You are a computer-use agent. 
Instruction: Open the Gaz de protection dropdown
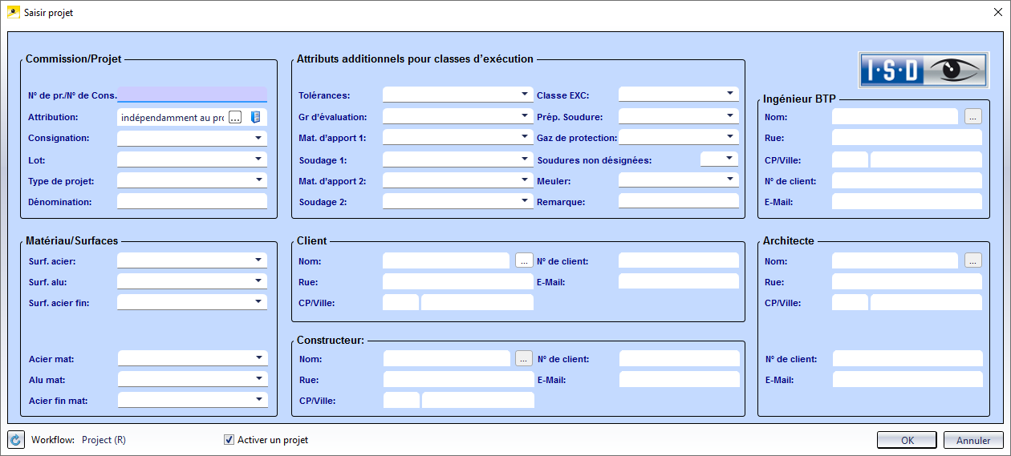click(x=730, y=137)
